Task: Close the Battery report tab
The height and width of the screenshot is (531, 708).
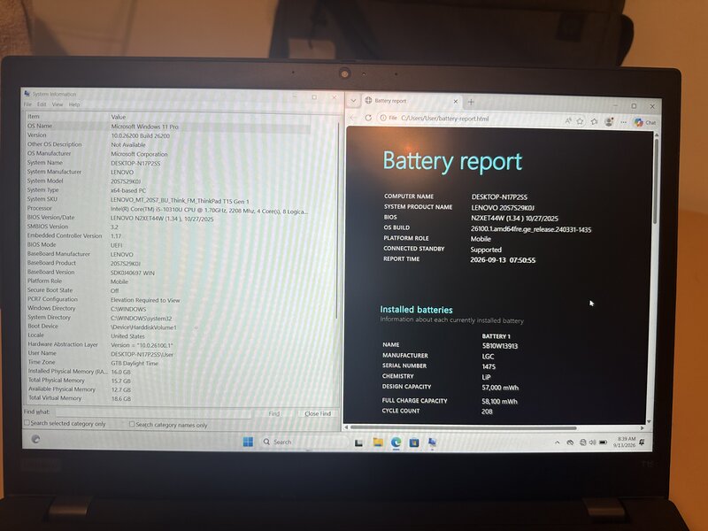Action: (456, 101)
